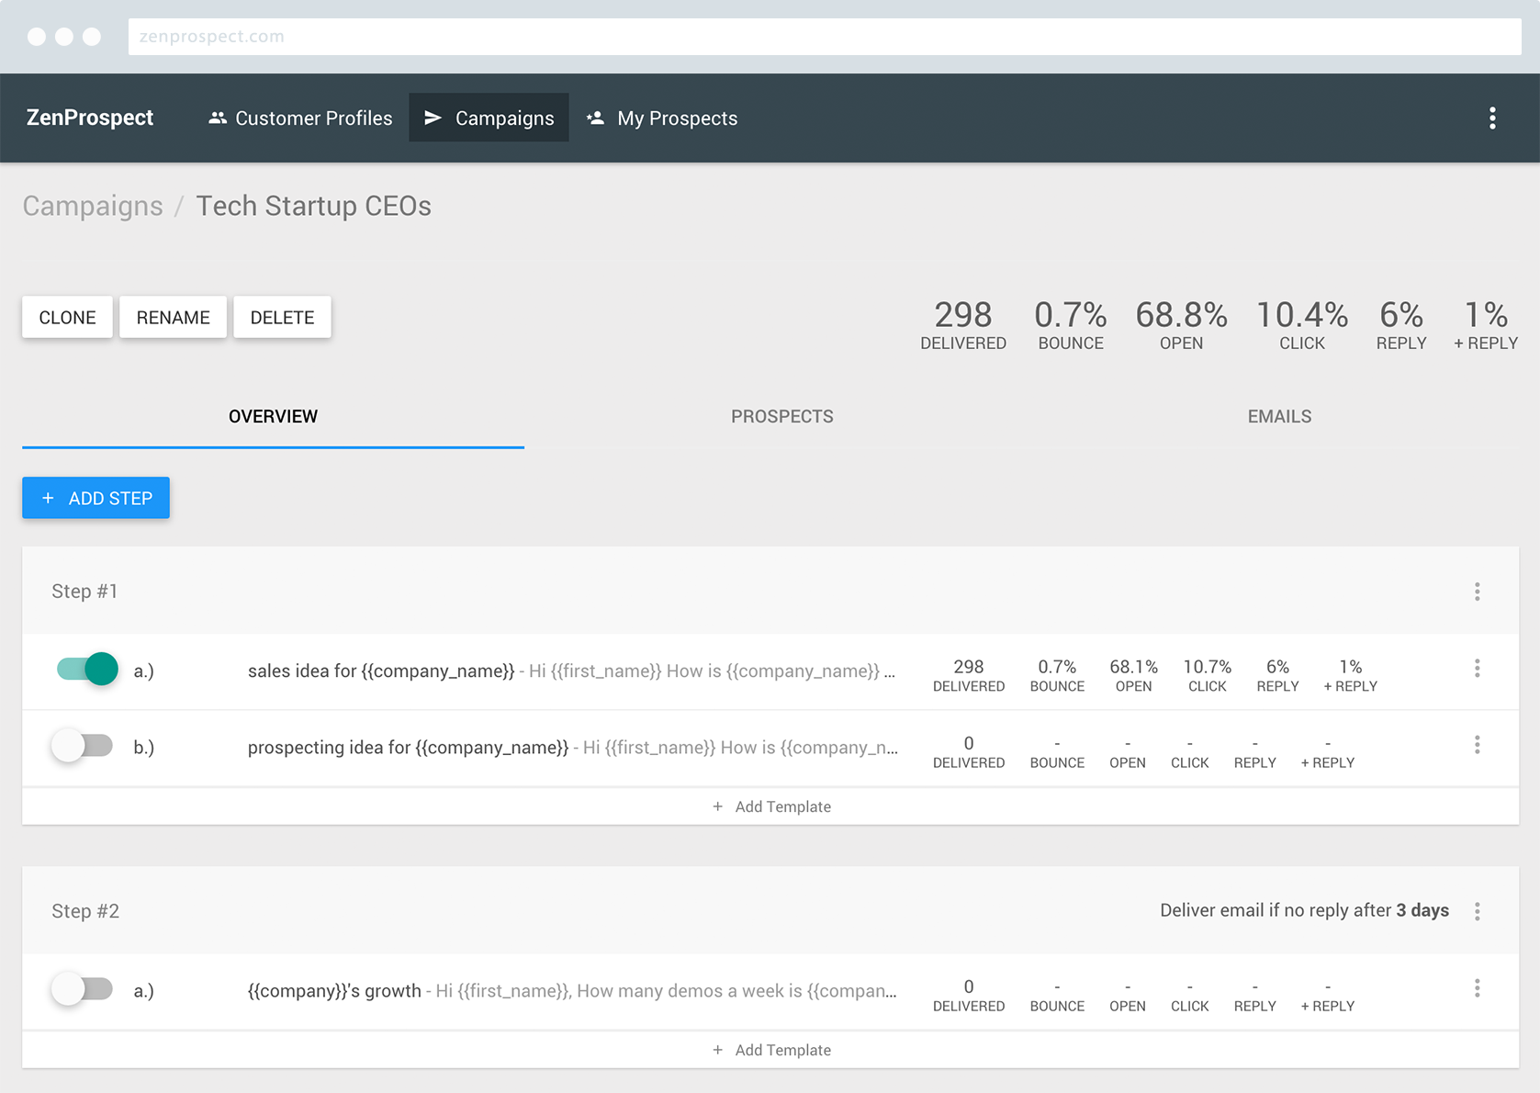This screenshot has width=1540, height=1093.
Task: Open options for '{{company}}'s growth' template row
Action: point(1477,988)
